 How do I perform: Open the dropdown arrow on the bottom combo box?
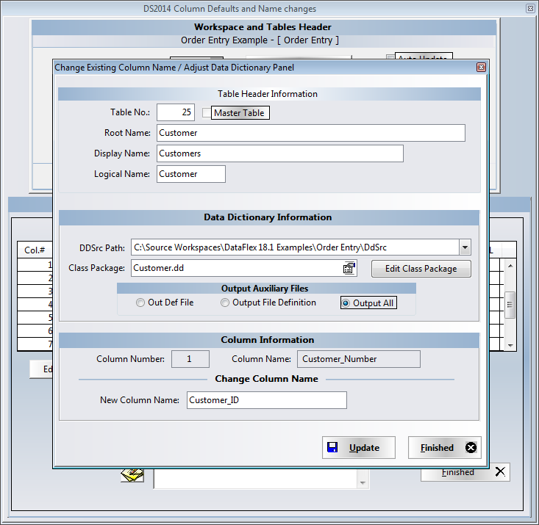coord(362,482)
